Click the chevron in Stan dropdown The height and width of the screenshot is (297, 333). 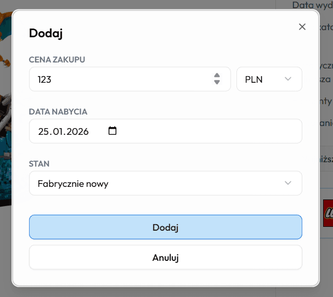click(x=288, y=183)
